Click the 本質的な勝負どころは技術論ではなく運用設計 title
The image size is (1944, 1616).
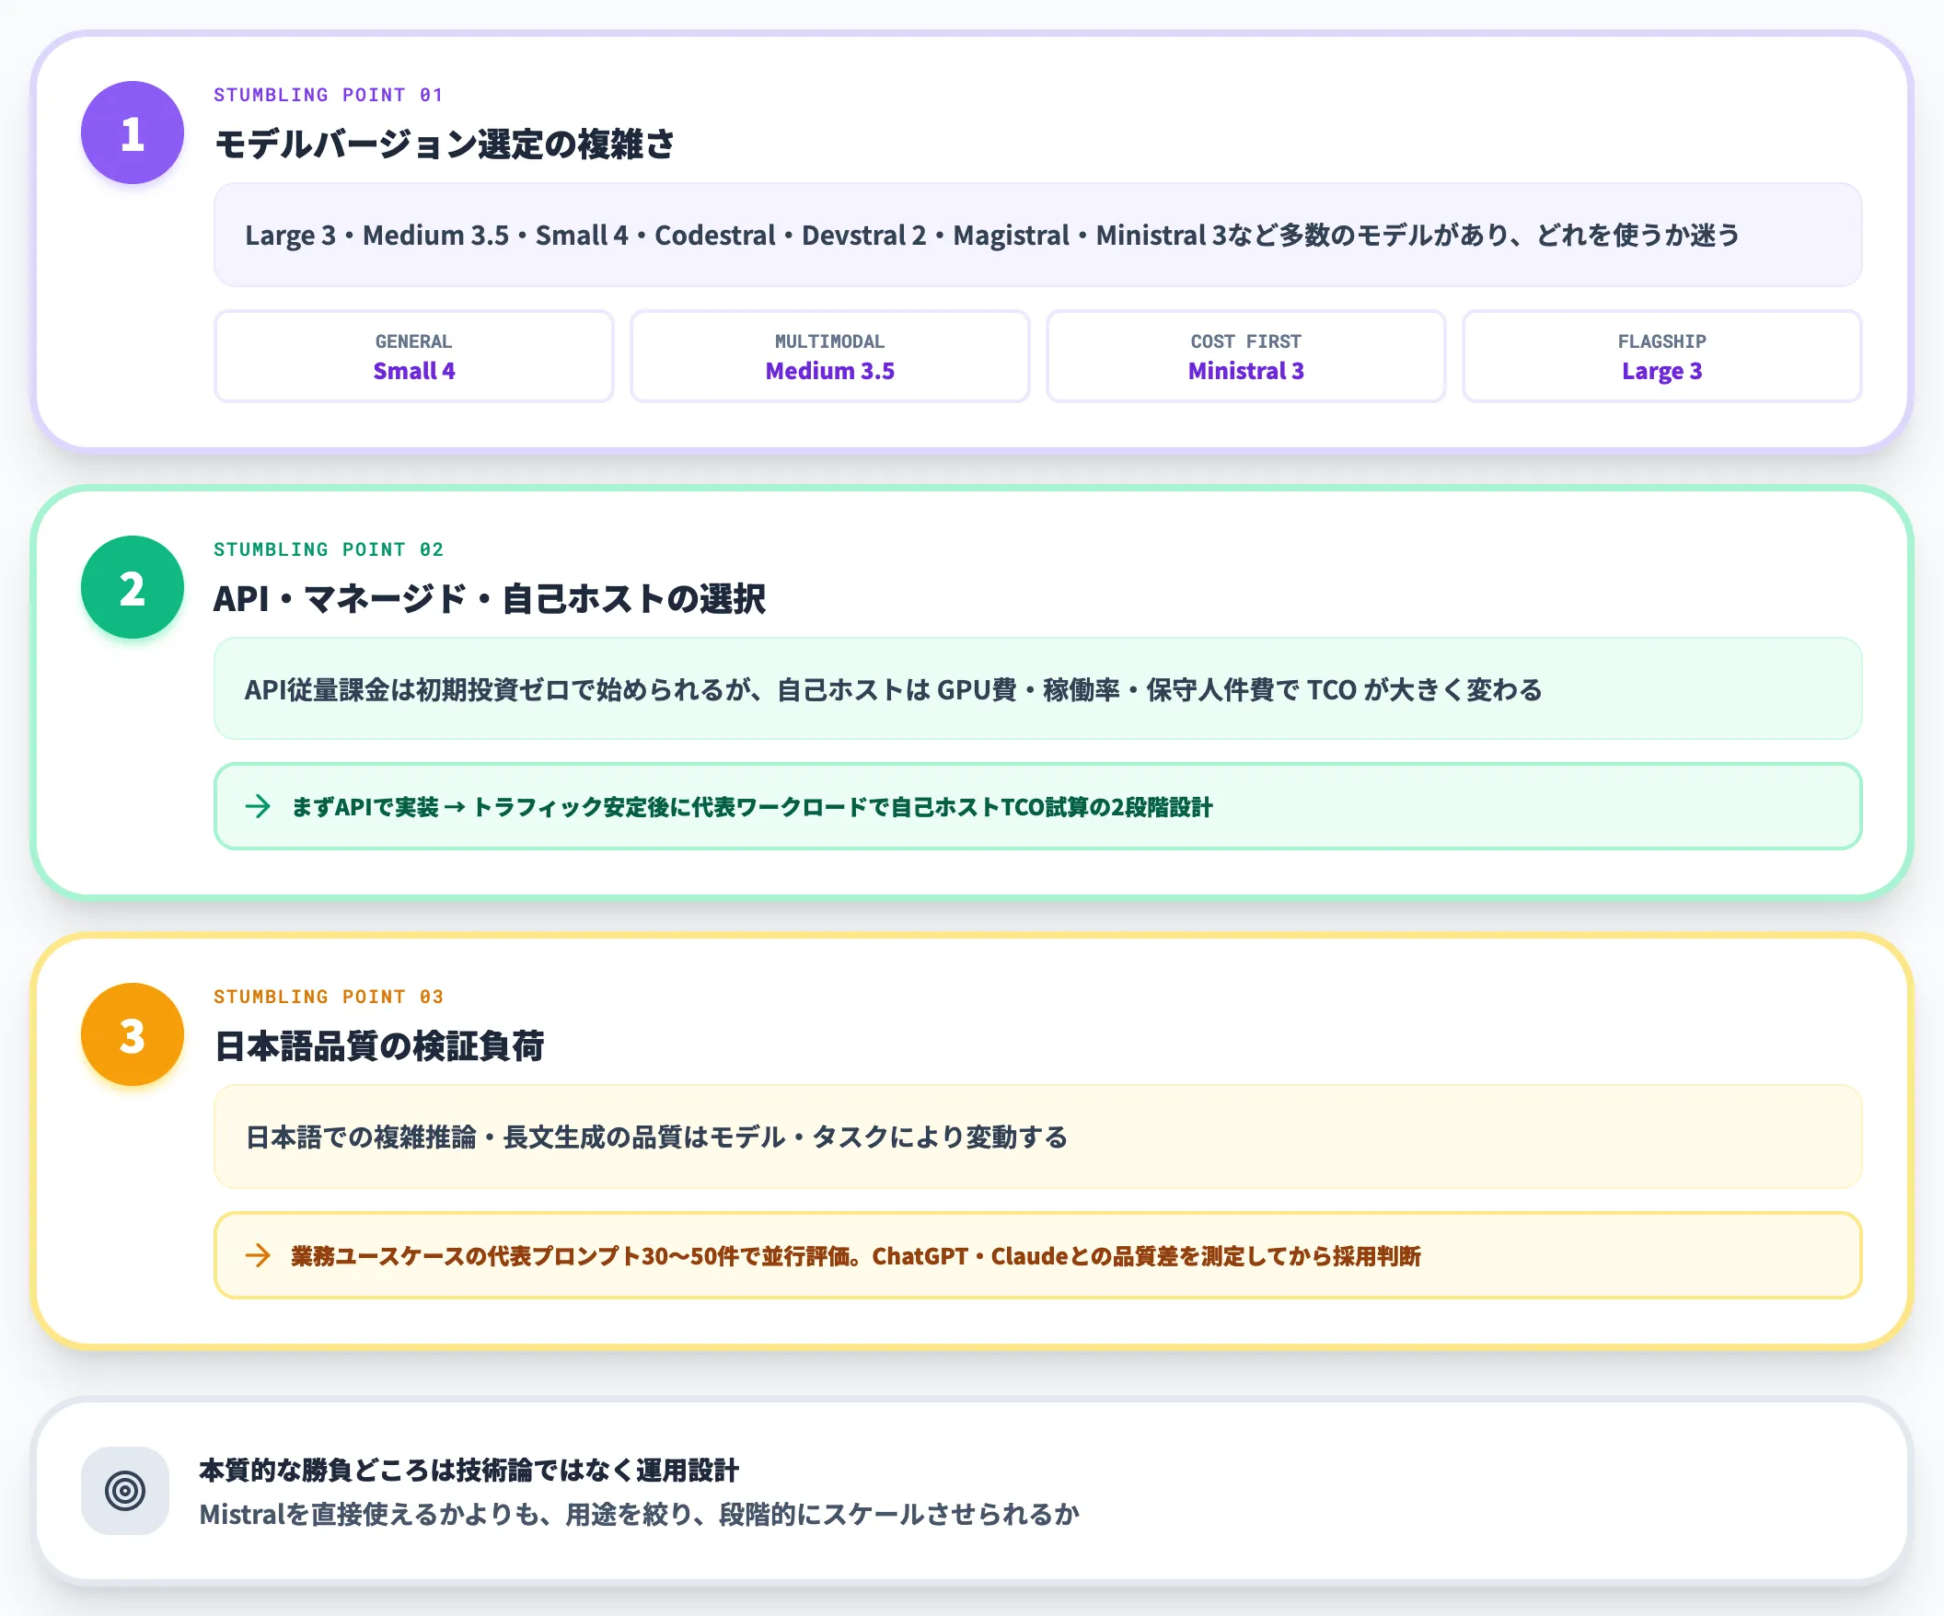pos(469,1470)
